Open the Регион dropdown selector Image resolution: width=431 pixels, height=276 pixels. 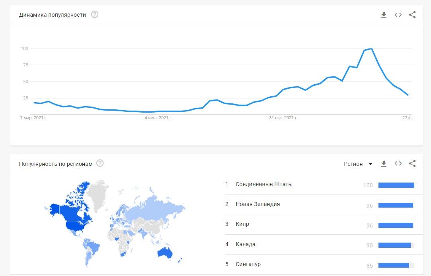click(x=357, y=163)
